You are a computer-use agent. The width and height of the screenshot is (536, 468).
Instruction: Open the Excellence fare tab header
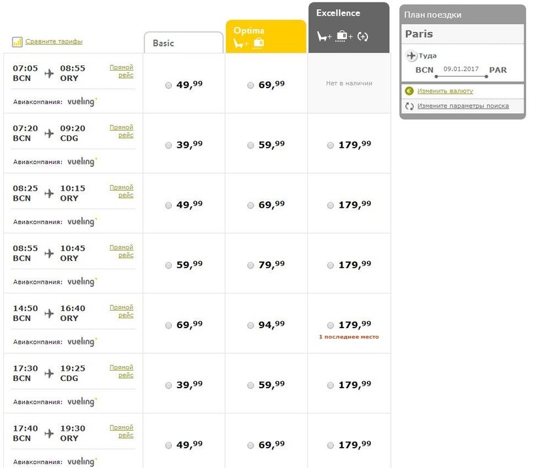[x=348, y=14]
